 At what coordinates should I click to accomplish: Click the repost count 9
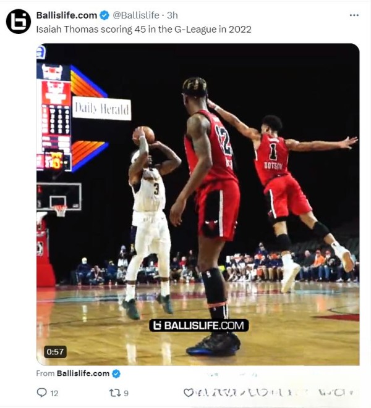point(126,393)
